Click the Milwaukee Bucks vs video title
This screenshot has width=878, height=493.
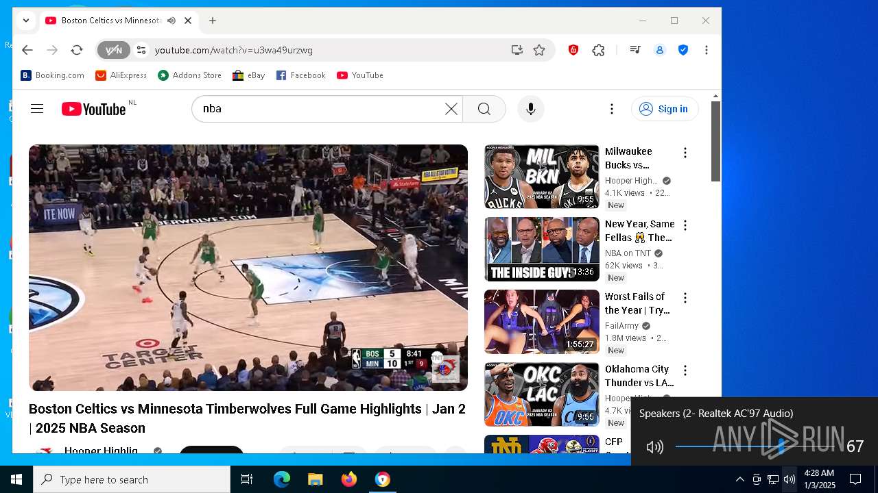tap(628, 158)
